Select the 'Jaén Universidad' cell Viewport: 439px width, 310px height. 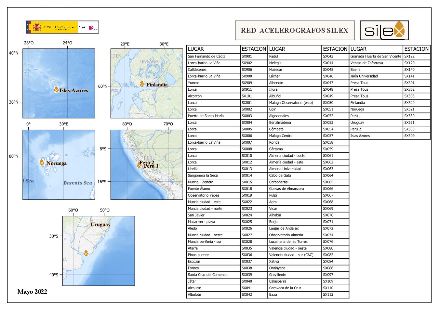tap(376, 76)
